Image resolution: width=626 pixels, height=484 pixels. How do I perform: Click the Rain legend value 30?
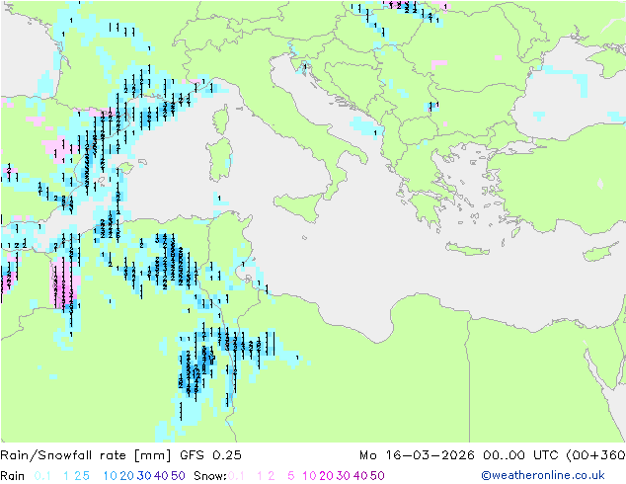[144, 476]
